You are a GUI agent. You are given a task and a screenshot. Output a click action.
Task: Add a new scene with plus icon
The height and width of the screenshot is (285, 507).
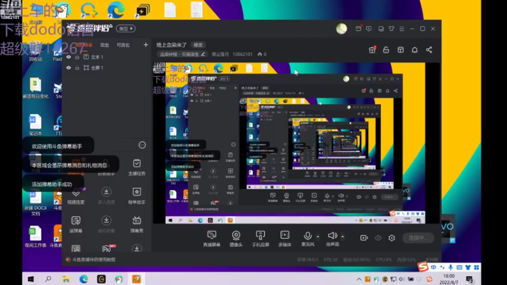(x=146, y=45)
